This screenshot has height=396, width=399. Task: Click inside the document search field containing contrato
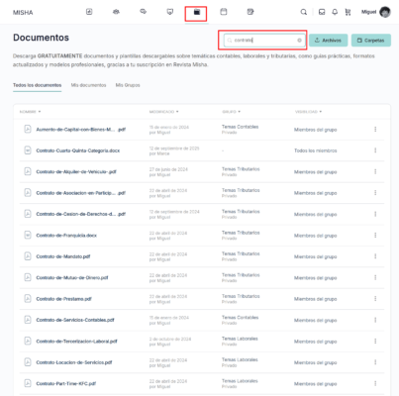(x=264, y=41)
